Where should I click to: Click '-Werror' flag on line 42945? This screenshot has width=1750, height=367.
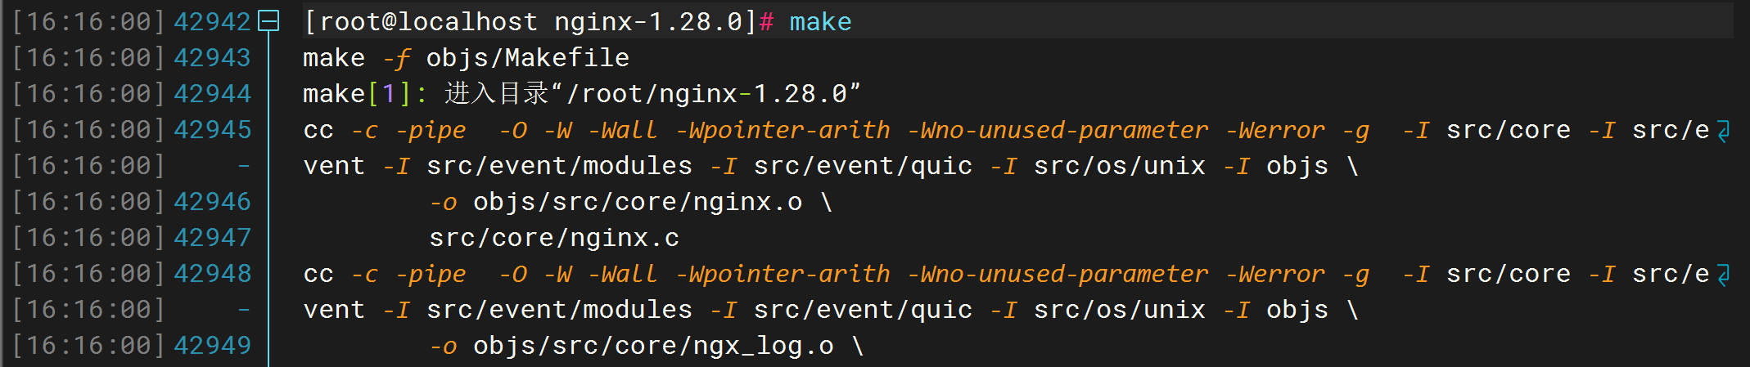tap(1274, 130)
